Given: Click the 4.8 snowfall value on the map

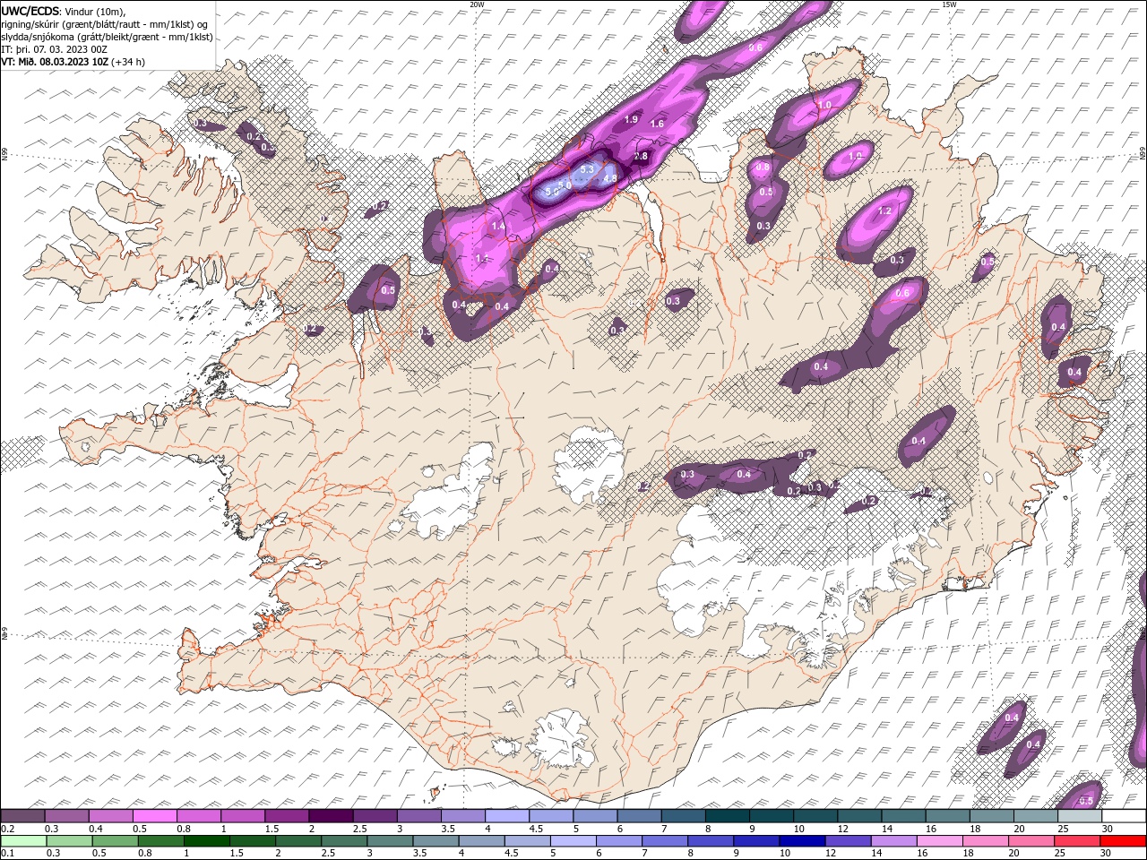Looking at the screenshot, I should 610,179.
